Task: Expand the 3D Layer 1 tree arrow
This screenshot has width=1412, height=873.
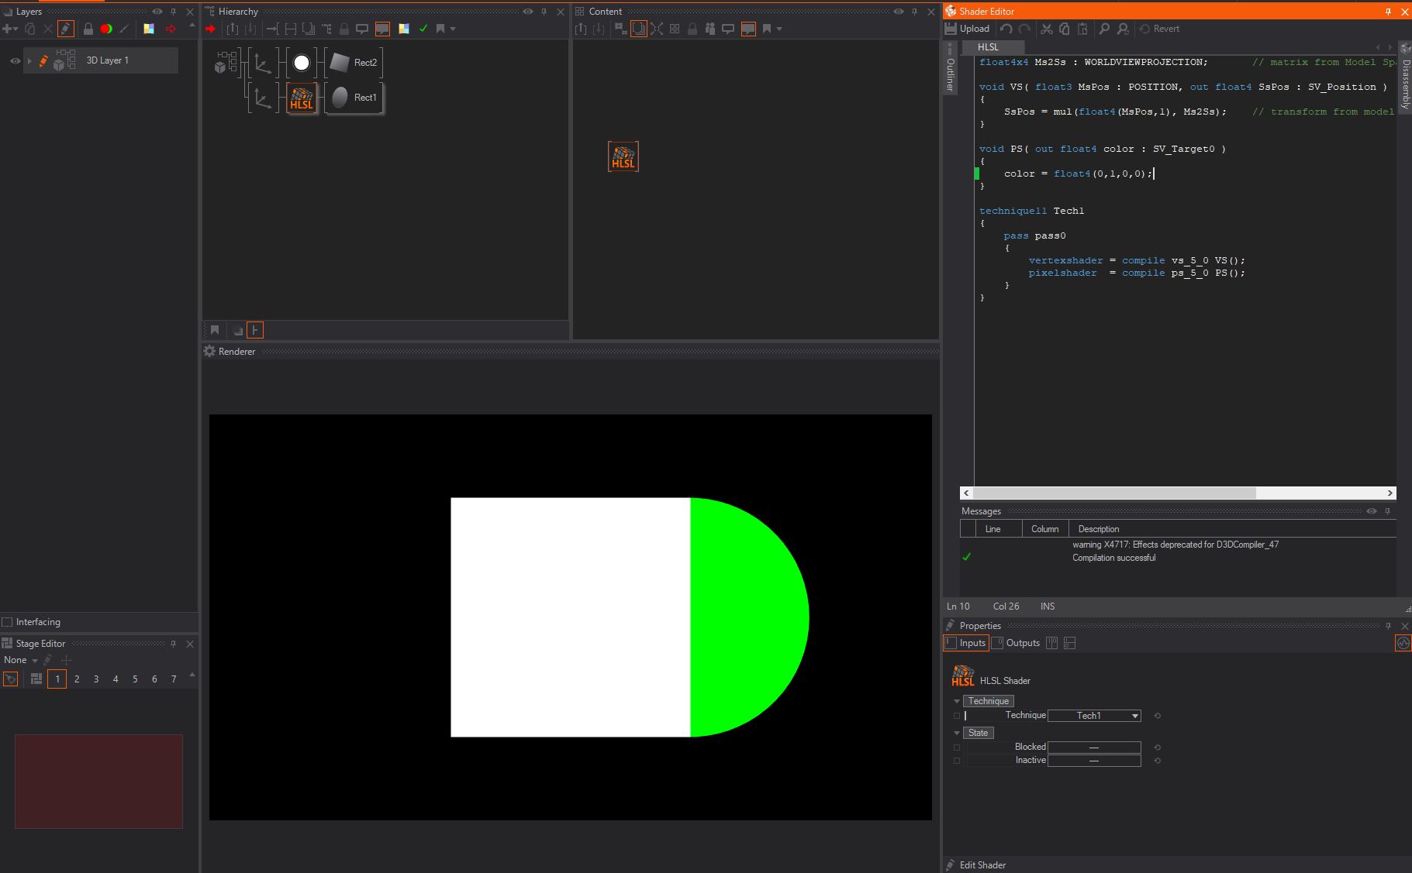Action: coord(29,60)
